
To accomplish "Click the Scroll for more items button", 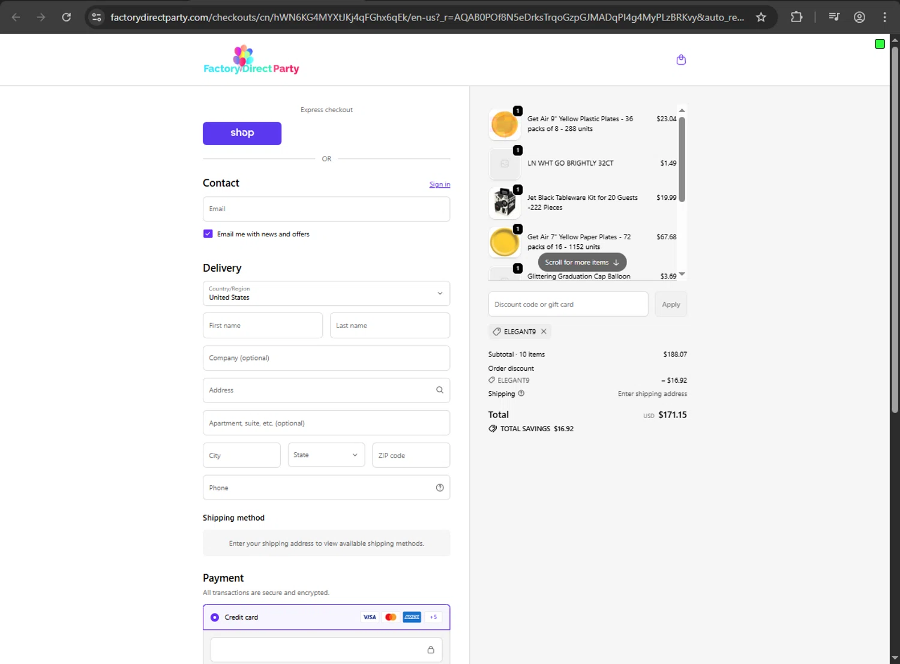I will coord(582,262).
